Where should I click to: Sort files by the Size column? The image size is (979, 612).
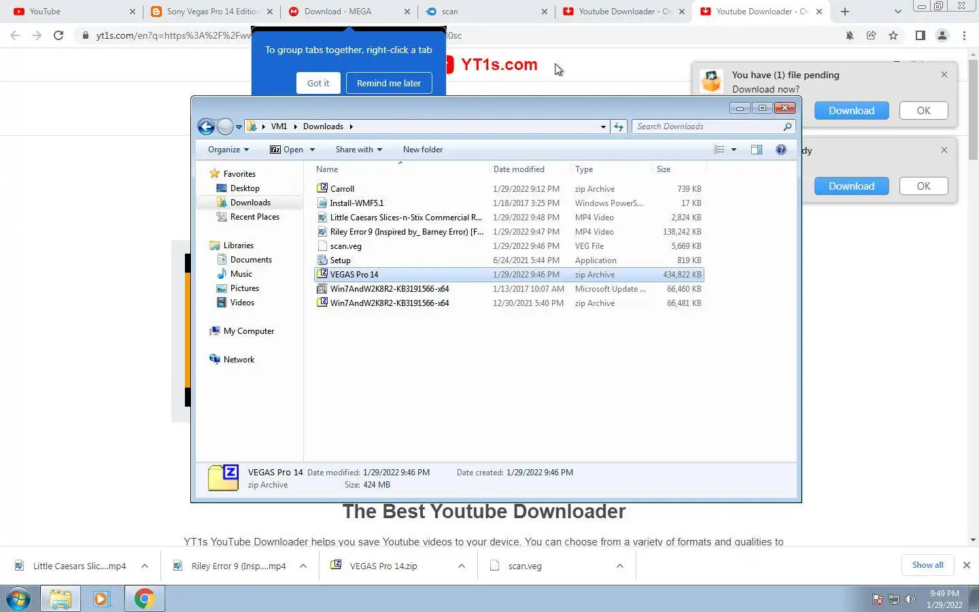tap(679, 169)
